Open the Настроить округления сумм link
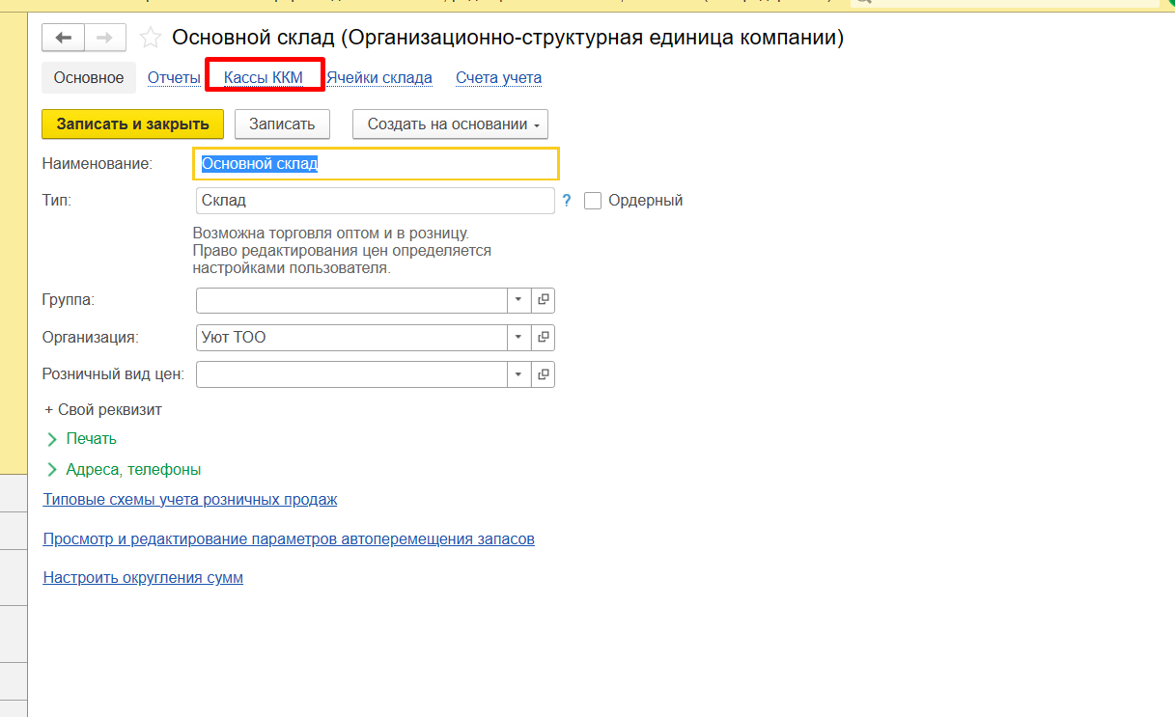1175x717 pixels. pos(143,578)
